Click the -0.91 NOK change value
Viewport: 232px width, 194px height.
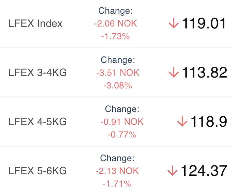tap(122, 122)
